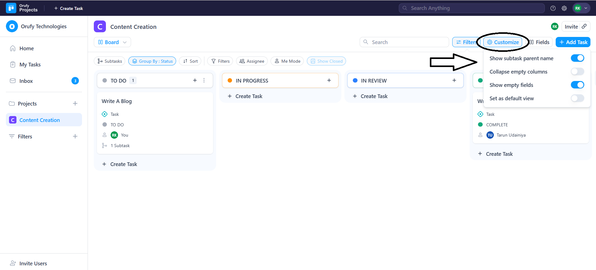The width and height of the screenshot is (596, 270).
Task: Click plus icon on IN REVIEW column
Action: point(454,80)
